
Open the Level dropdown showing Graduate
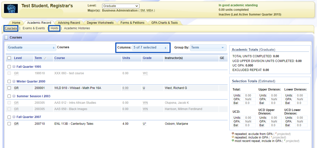tap(121, 6)
